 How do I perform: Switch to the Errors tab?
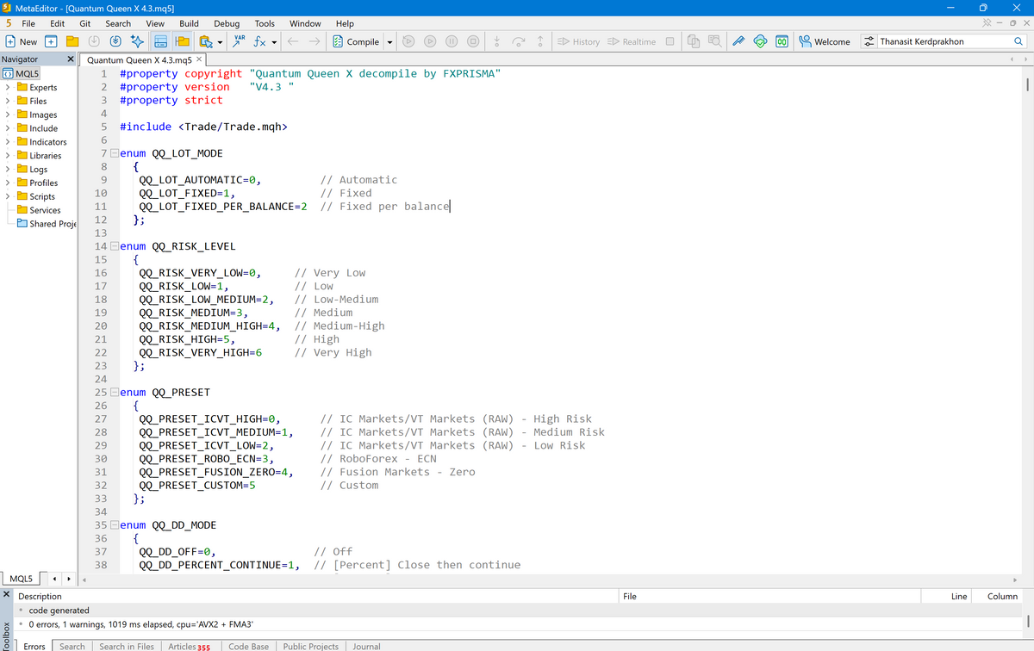pos(34,646)
